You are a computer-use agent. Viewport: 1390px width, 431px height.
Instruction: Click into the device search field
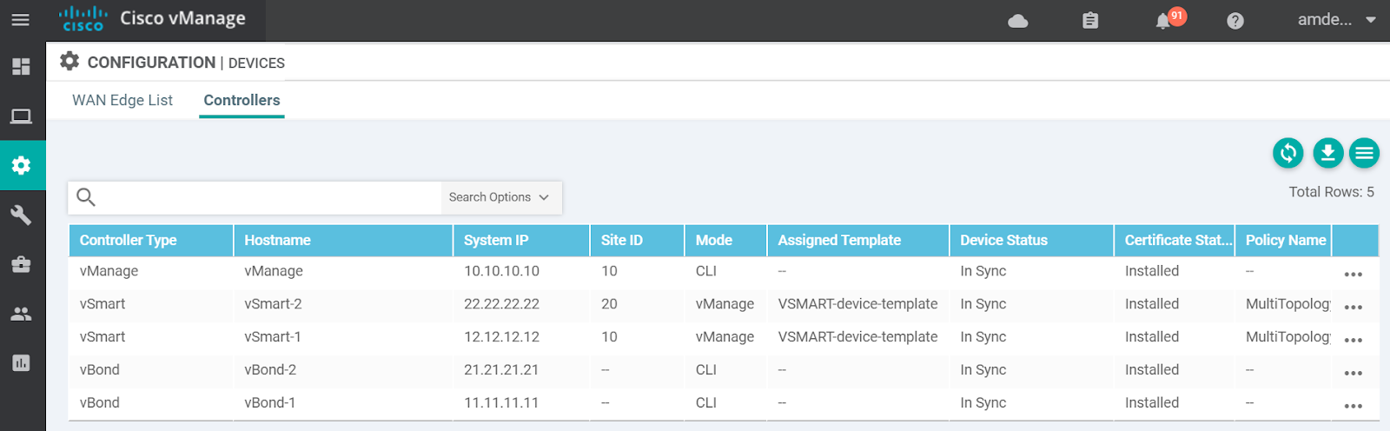tap(269, 197)
